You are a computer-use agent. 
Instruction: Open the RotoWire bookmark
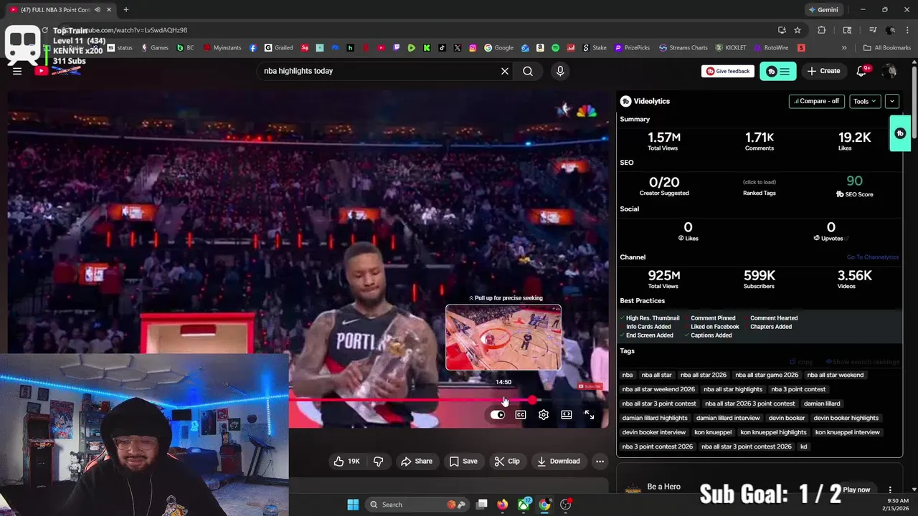click(x=771, y=48)
